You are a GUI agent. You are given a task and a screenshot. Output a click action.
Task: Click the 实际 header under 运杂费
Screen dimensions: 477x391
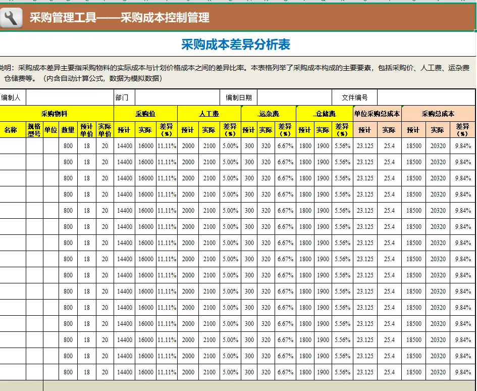[x=266, y=130]
